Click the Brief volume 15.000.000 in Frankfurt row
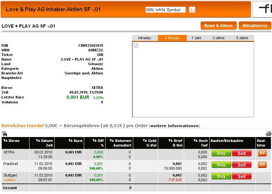 [173, 168]
